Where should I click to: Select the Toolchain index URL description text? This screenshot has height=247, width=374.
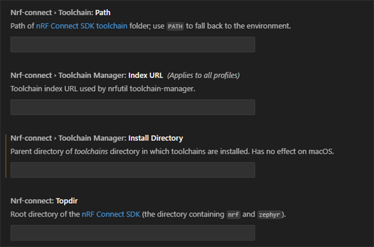[x=103, y=88]
